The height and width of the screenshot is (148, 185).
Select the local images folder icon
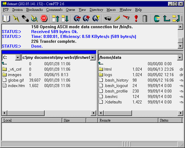tap(4, 75)
